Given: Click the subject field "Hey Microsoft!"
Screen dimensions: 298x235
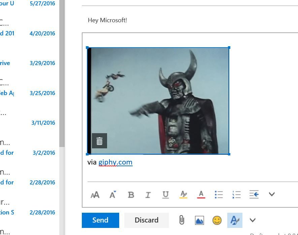Looking at the screenshot, I should tap(107, 20).
